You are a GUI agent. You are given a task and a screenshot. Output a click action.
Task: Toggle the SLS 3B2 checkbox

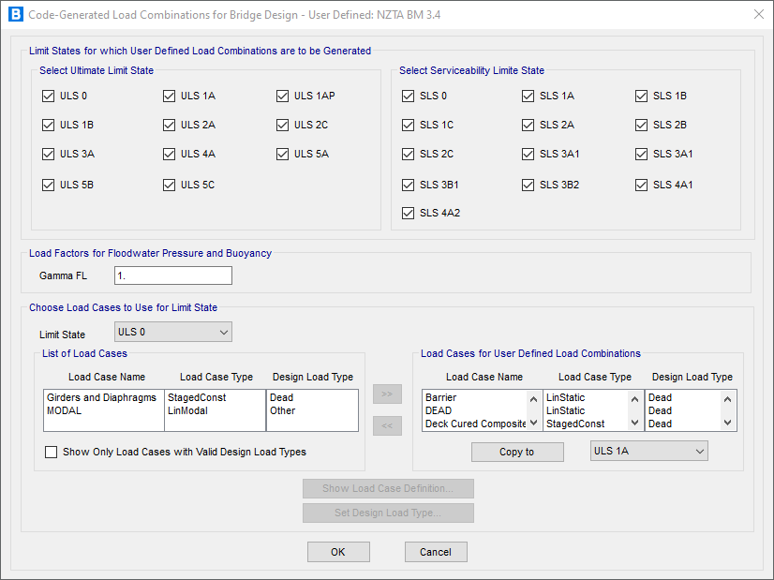click(x=528, y=185)
